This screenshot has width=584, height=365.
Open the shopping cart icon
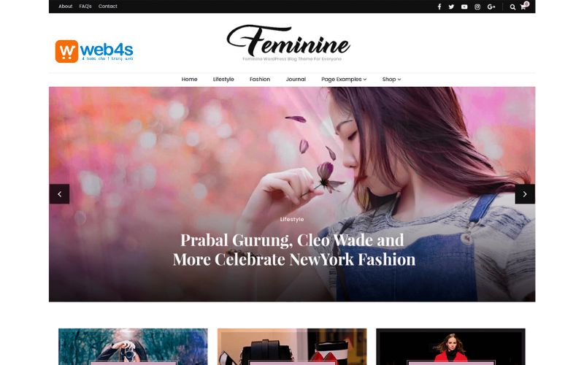tap(523, 6)
